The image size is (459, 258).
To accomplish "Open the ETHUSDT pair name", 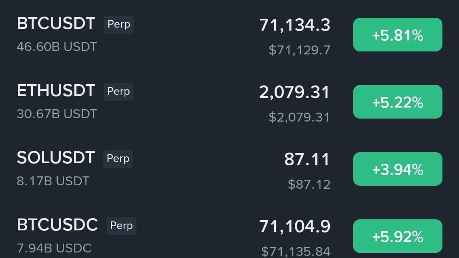I will (56, 91).
